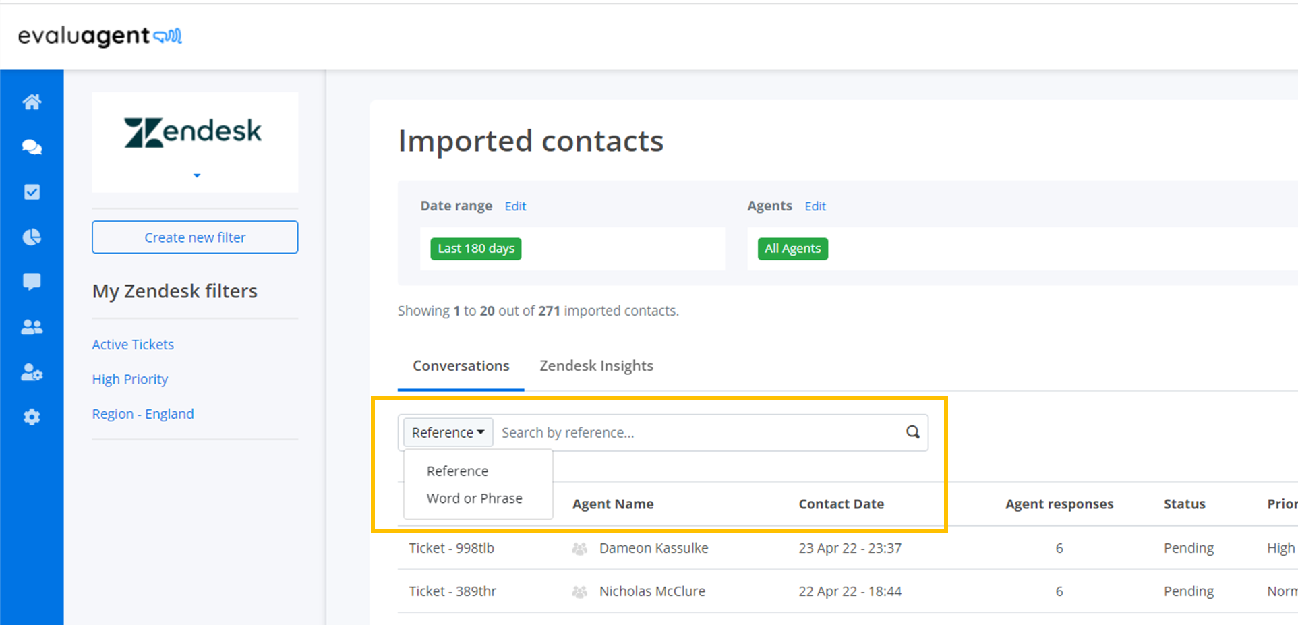Open the checkmark evaluations sidebar icon

click(32, 192)
